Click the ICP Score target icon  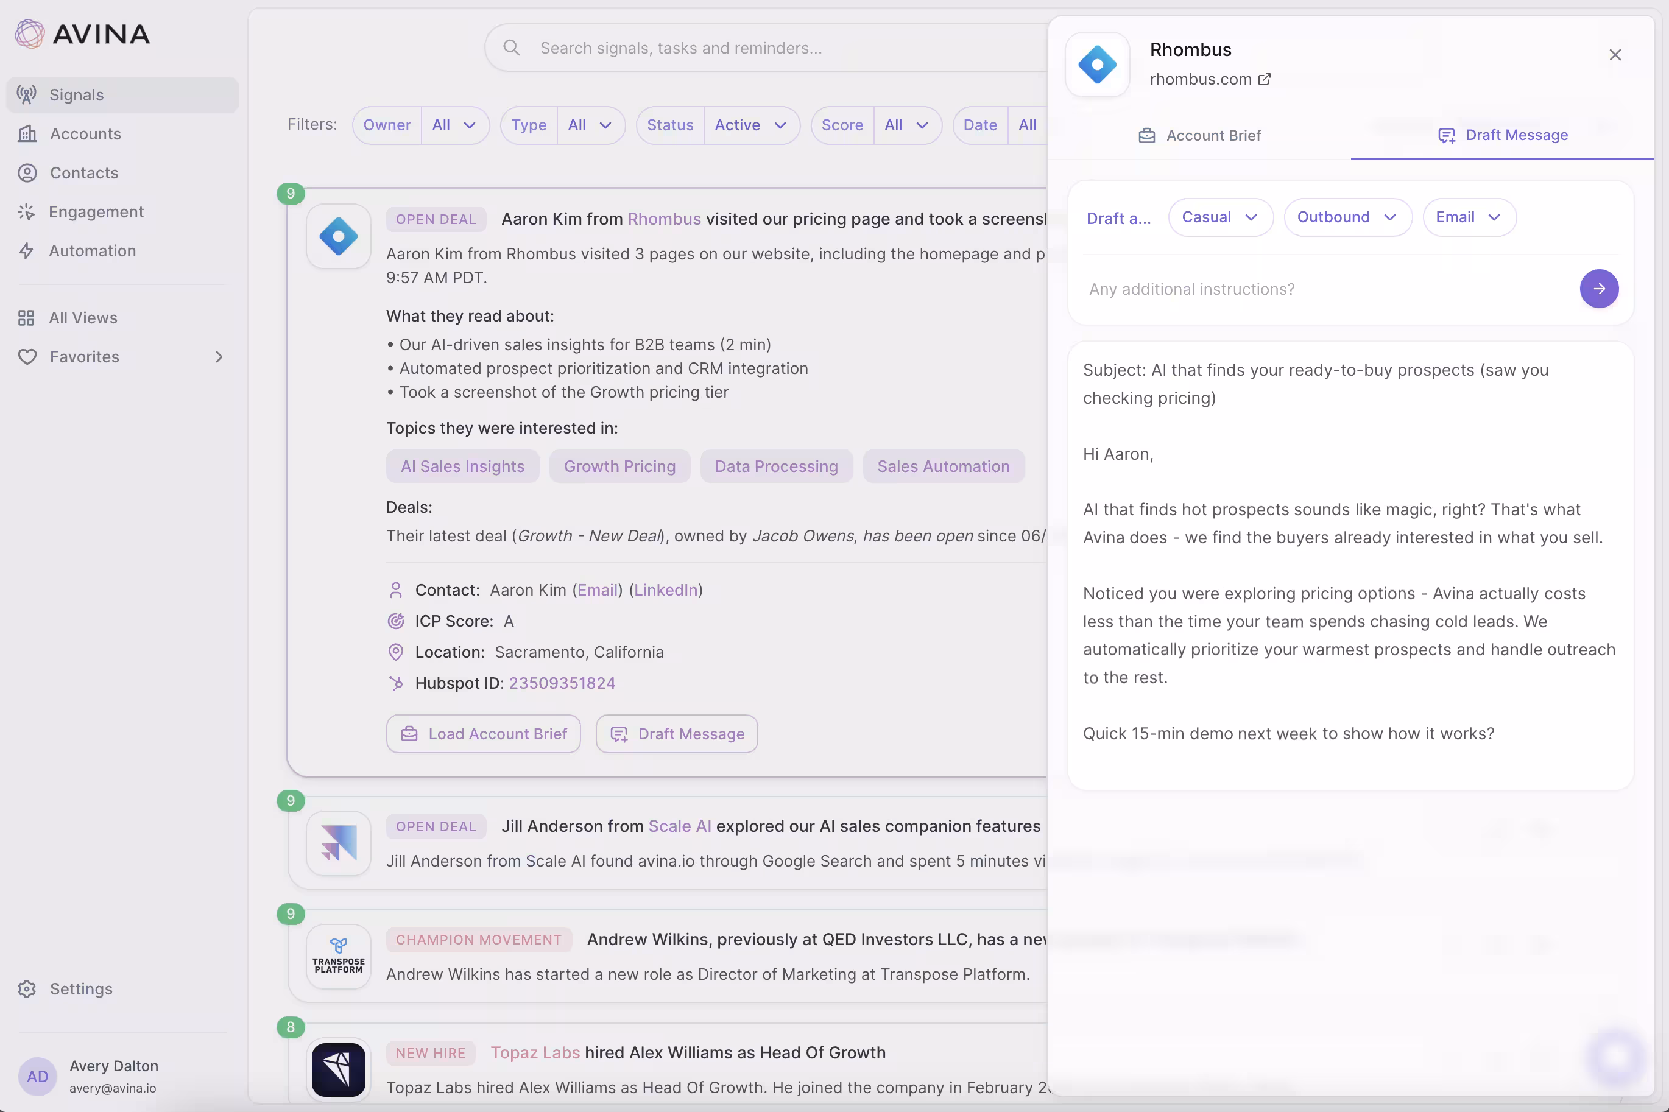point(396,621)
